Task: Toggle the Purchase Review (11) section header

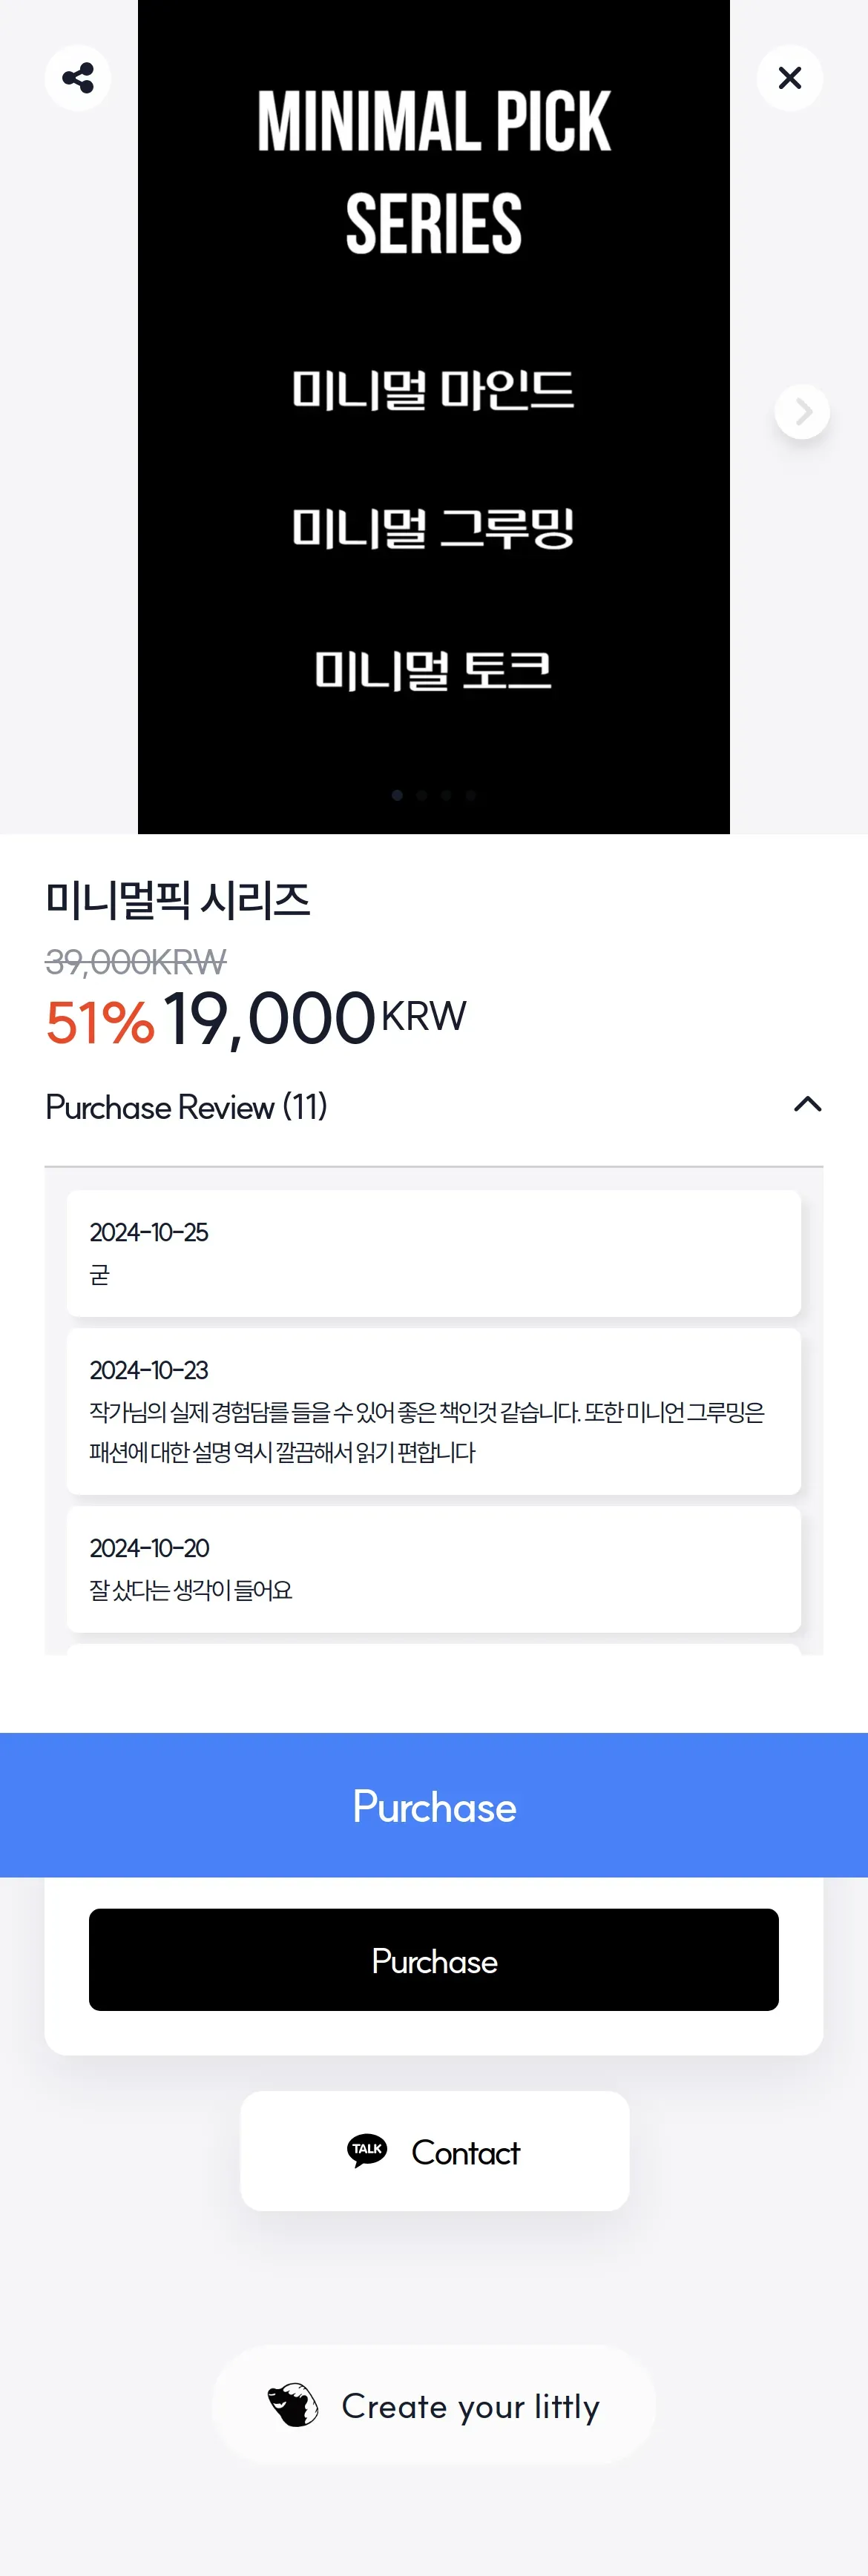Action: click(187, 1107)
